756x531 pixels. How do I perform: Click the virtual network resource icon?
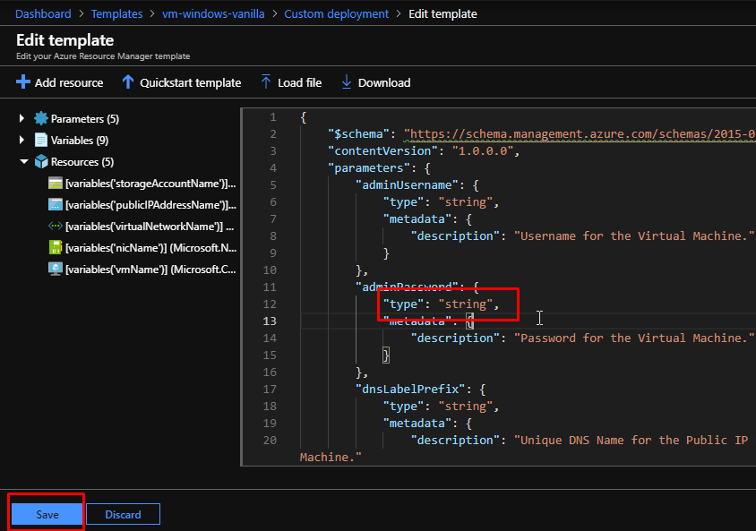56,226
